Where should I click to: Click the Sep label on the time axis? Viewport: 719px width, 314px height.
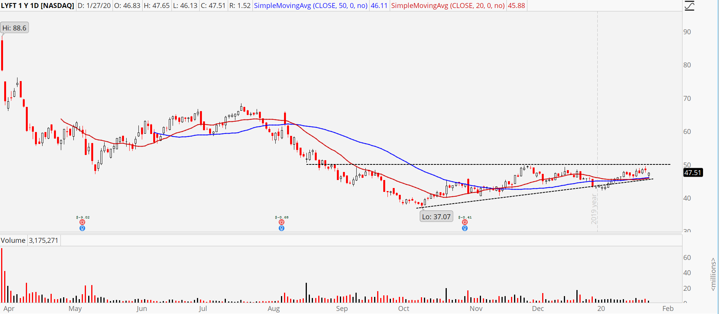click(342, 309)
